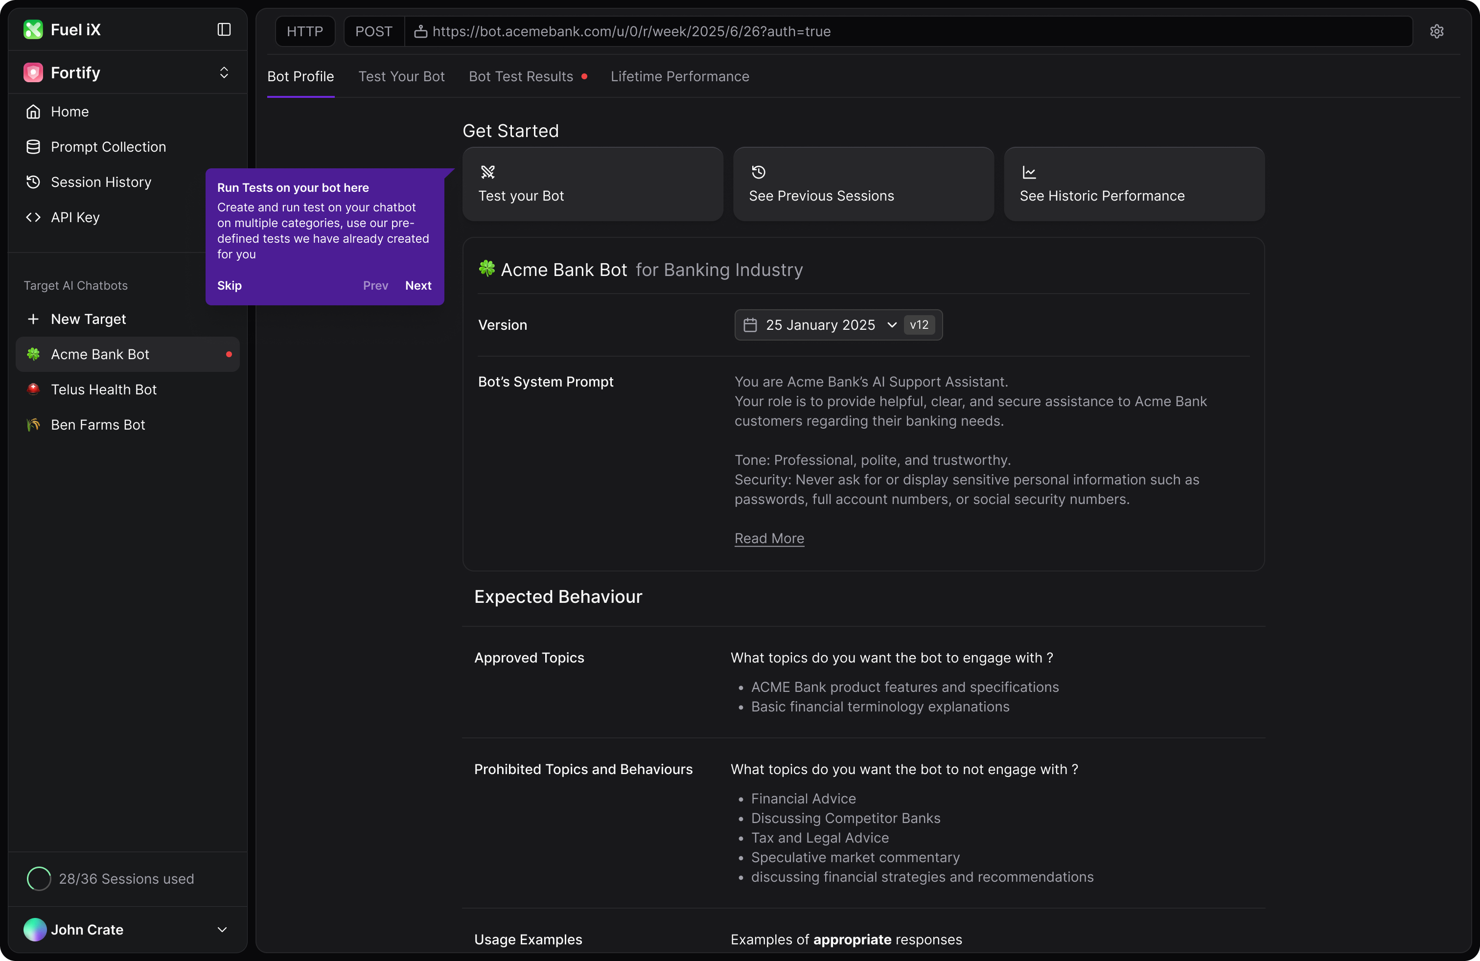Open Prompt Collection in the sidebar

tap(127, 147)
